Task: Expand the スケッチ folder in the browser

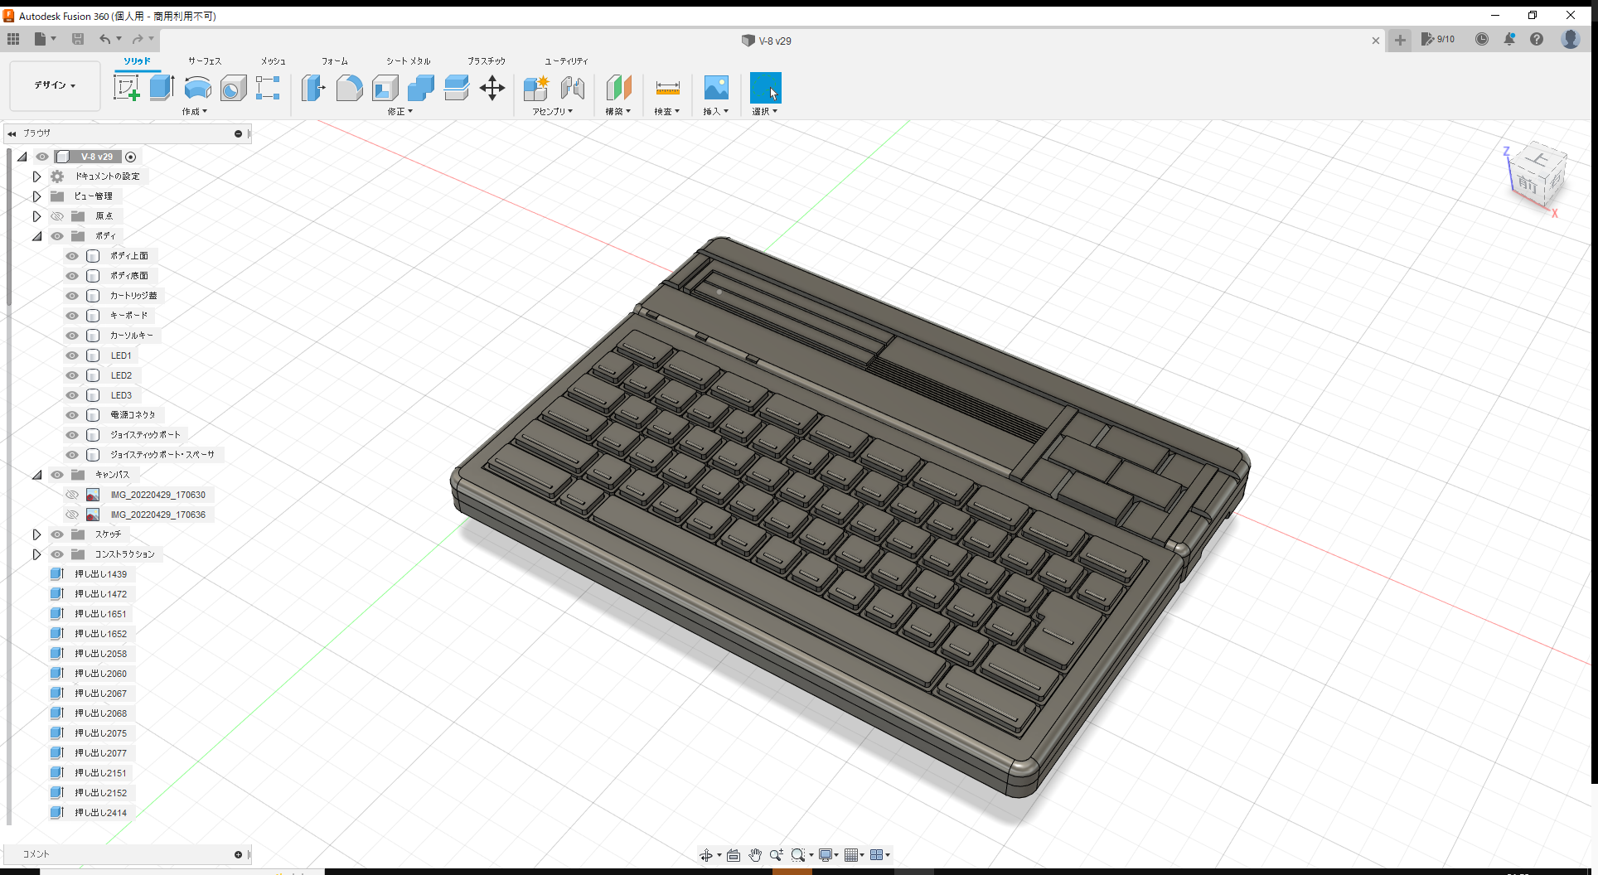Action: 36,534
